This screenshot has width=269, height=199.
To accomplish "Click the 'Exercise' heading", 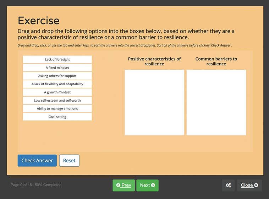I will coord(39,20).
